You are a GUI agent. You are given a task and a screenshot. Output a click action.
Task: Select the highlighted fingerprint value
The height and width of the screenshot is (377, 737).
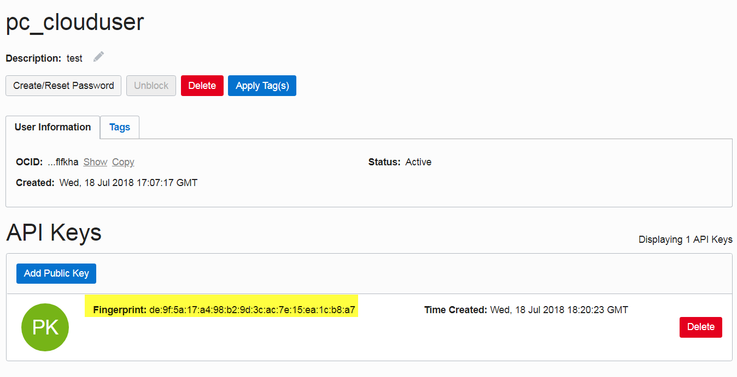click(252, 310)
